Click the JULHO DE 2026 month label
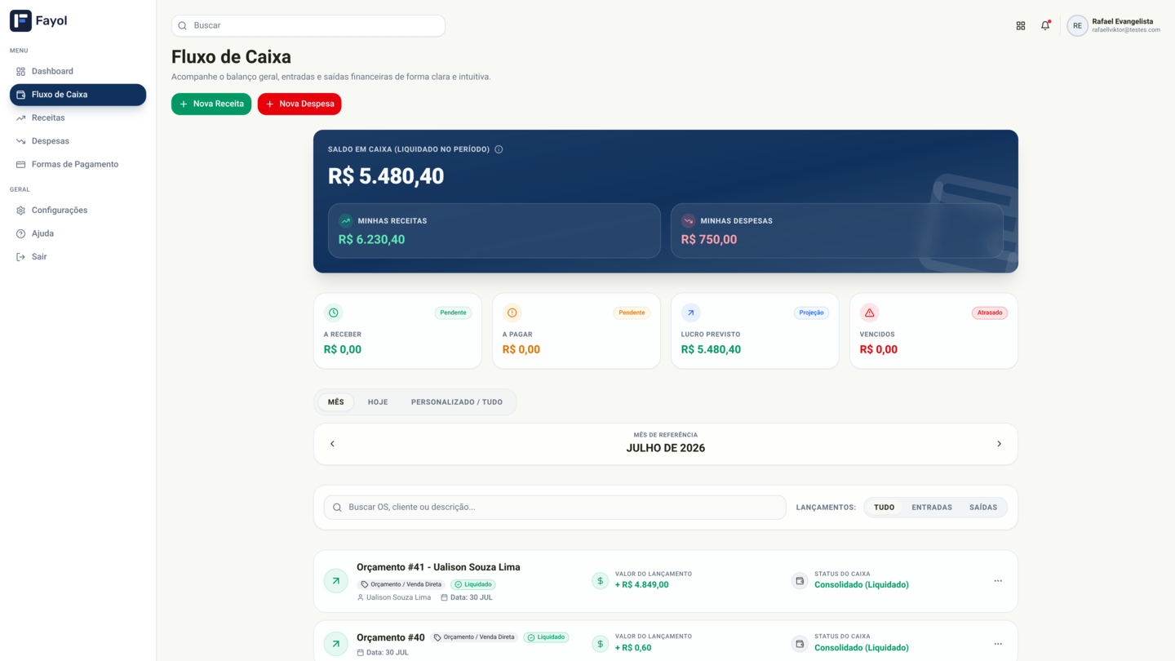The image size is (1175, 661). [x=666, y=448]
